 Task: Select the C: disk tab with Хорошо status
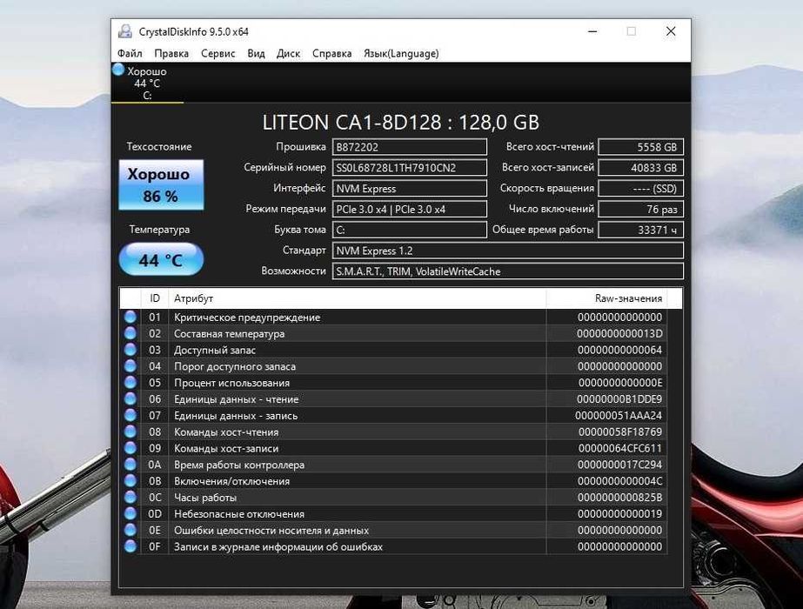147,83
